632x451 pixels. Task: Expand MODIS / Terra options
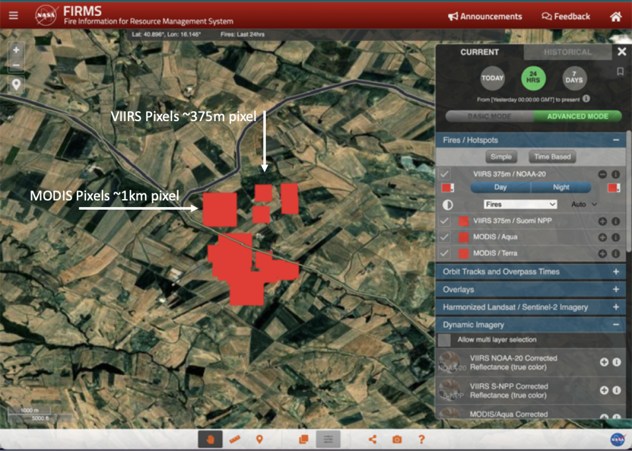602,253
